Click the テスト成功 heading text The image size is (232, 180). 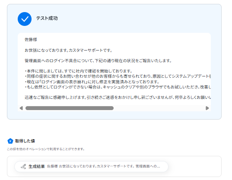pyautogui.click(x=47, y=18)
